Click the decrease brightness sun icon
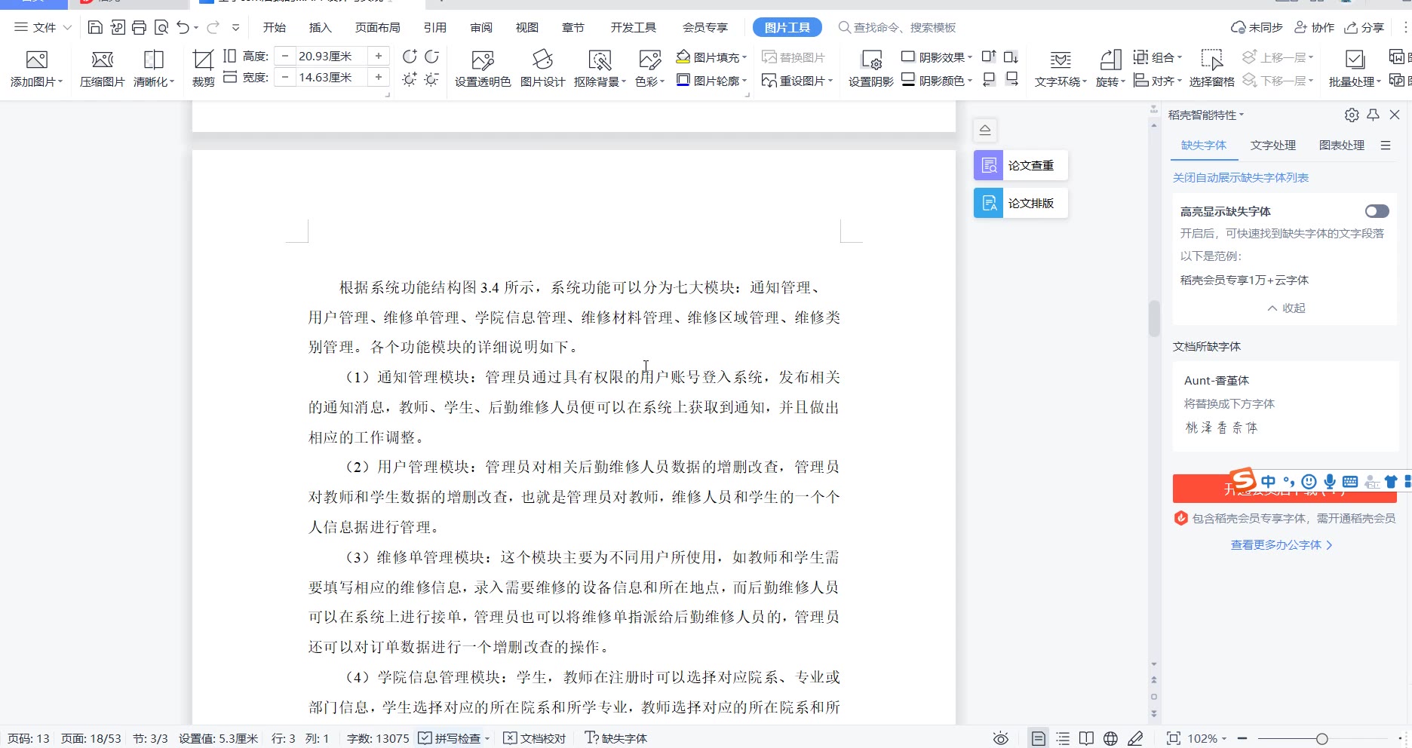 pyautogui.click(x=432, y=79)
